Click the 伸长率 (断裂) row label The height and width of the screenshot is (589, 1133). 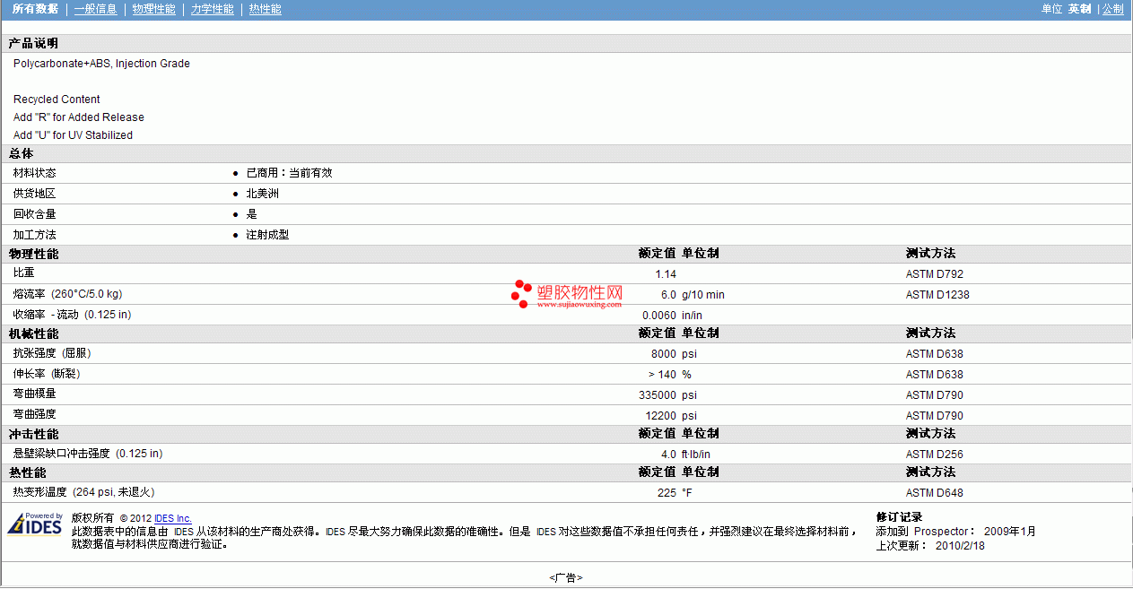pos(47,374)
